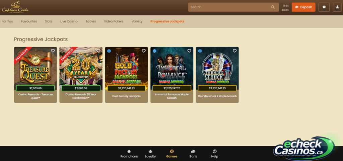
Task: Click the search magnifier icon
Action: pos(273,7)
